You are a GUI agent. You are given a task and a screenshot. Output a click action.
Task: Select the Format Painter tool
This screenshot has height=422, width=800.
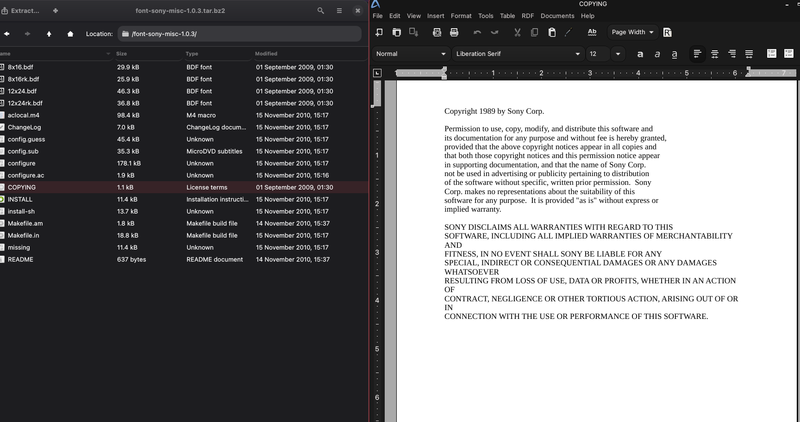click(x=569, y=32)
